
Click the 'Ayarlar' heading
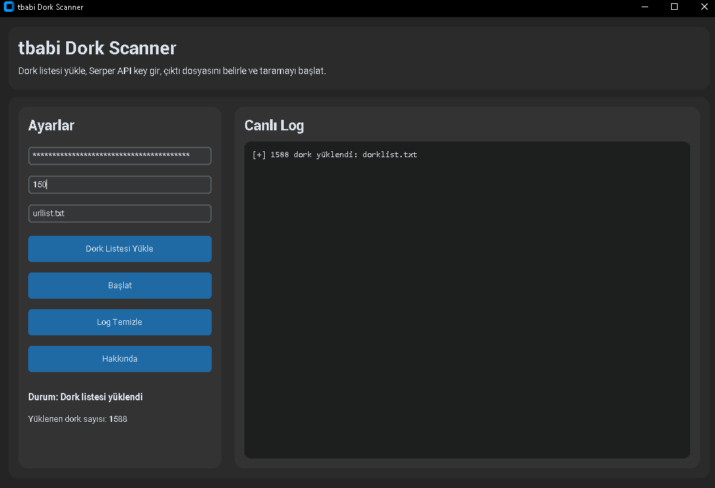[51, 125]
